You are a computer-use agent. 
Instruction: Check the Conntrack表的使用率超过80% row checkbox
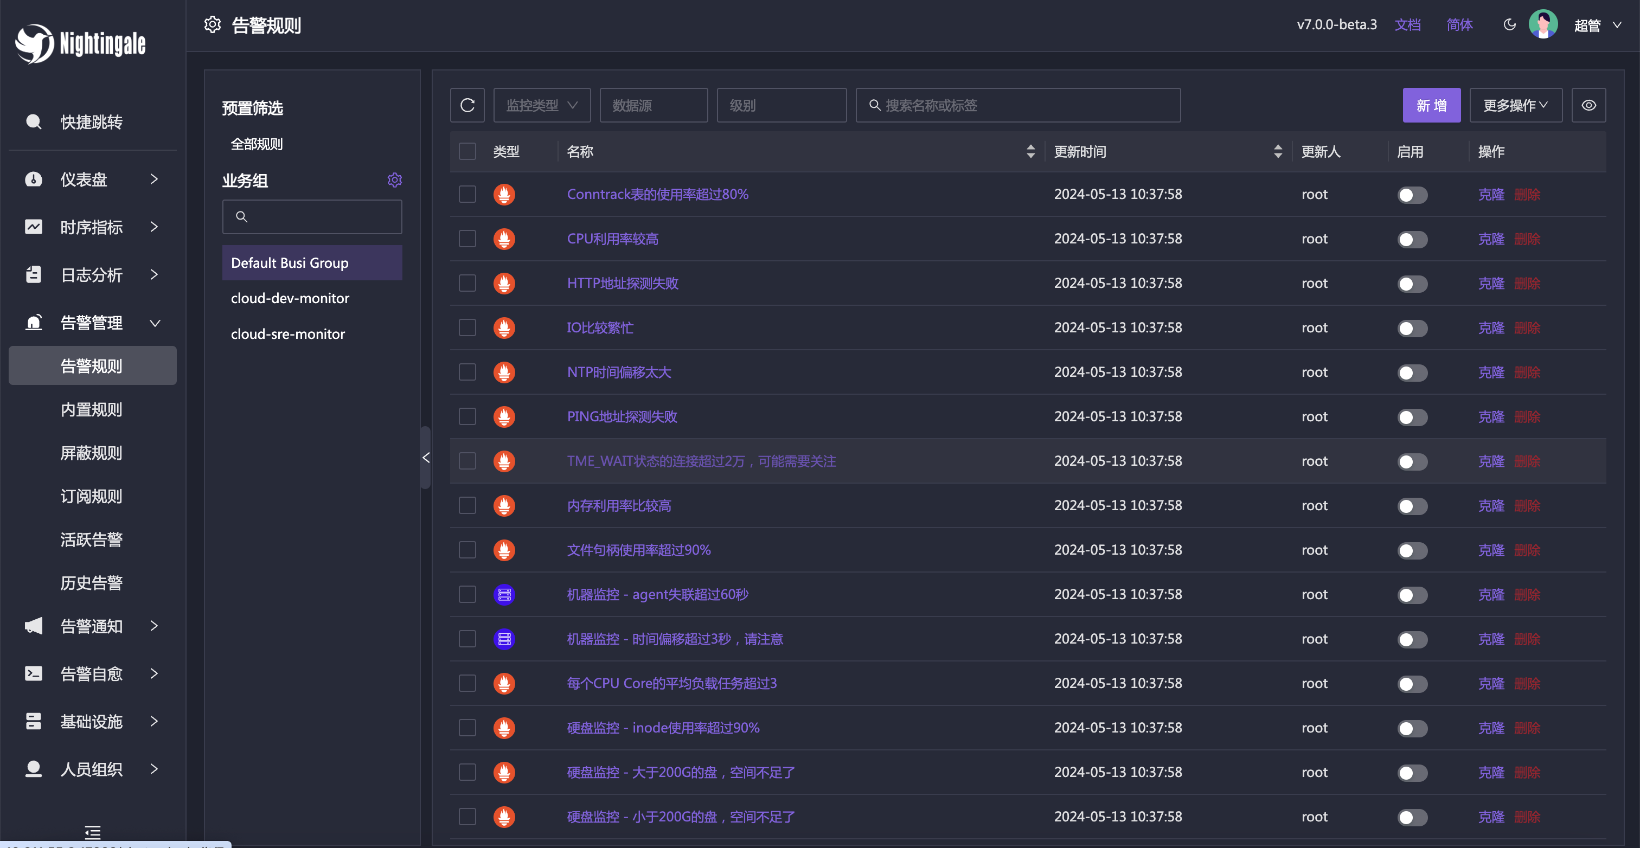(467, 194)
